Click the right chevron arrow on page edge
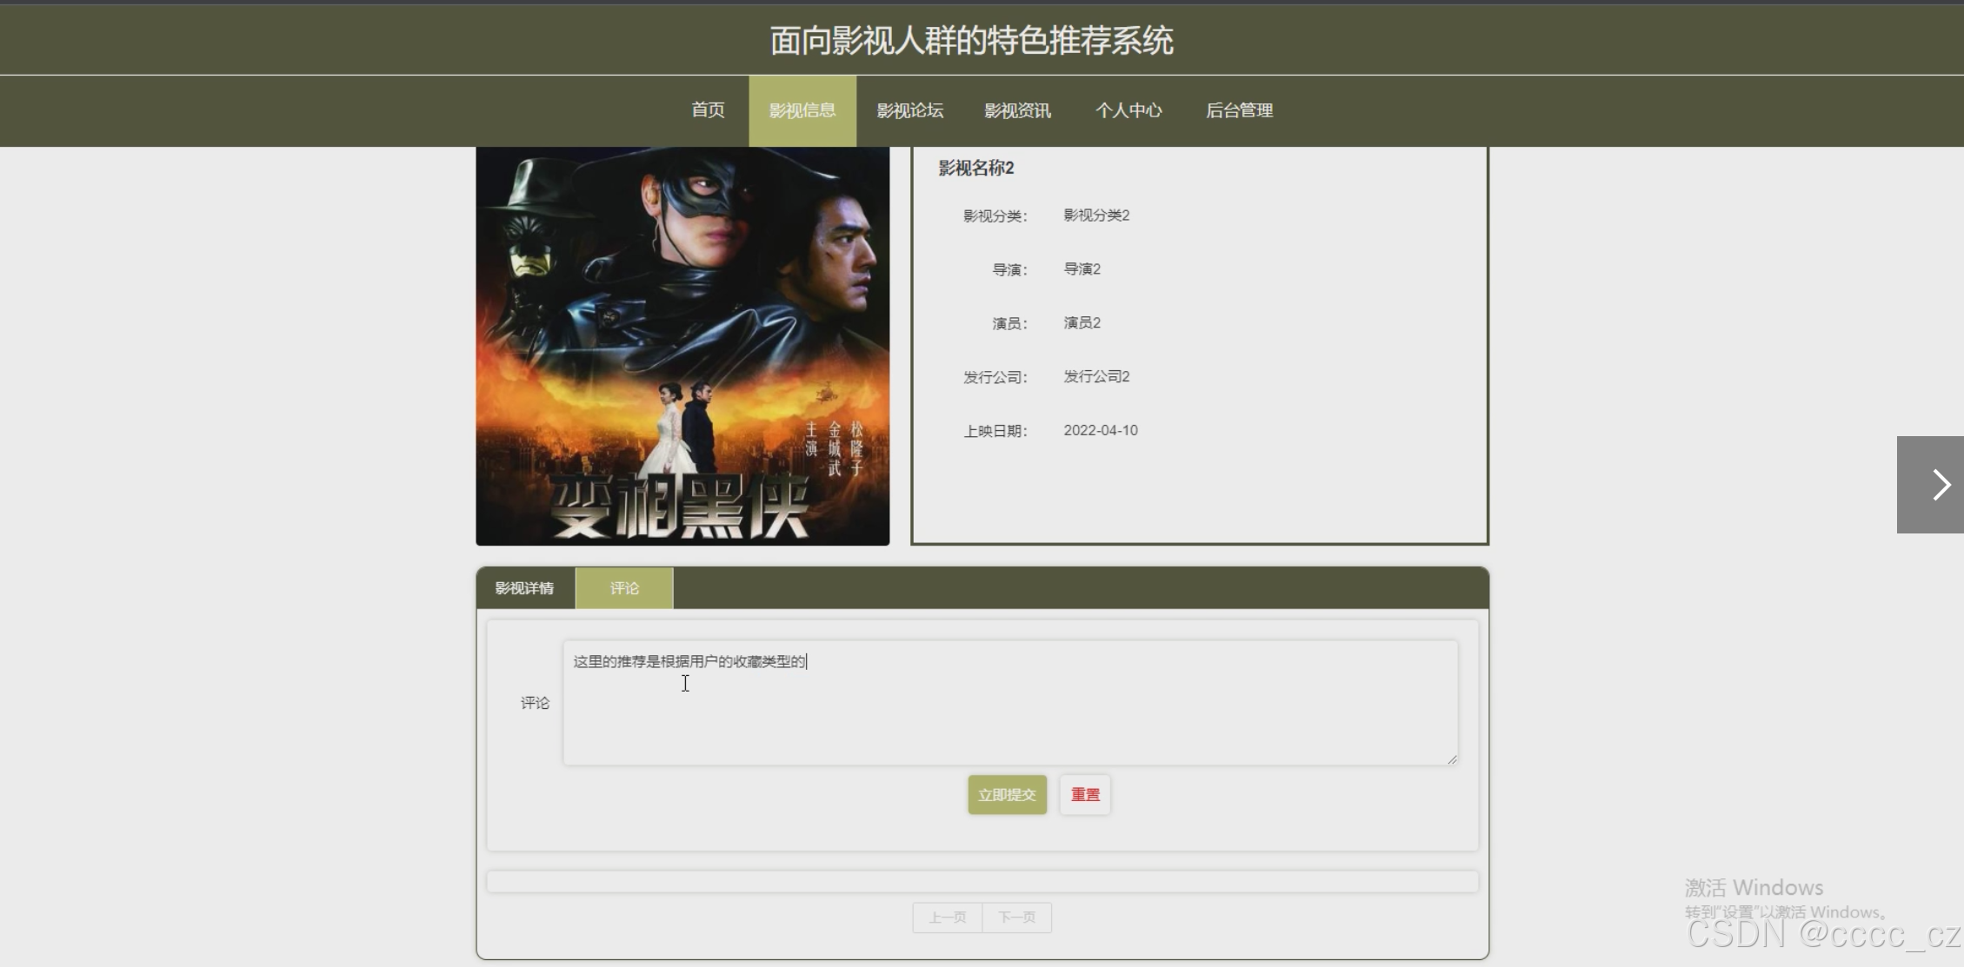The image size is (1964, 967). (x=1939, y=485)
